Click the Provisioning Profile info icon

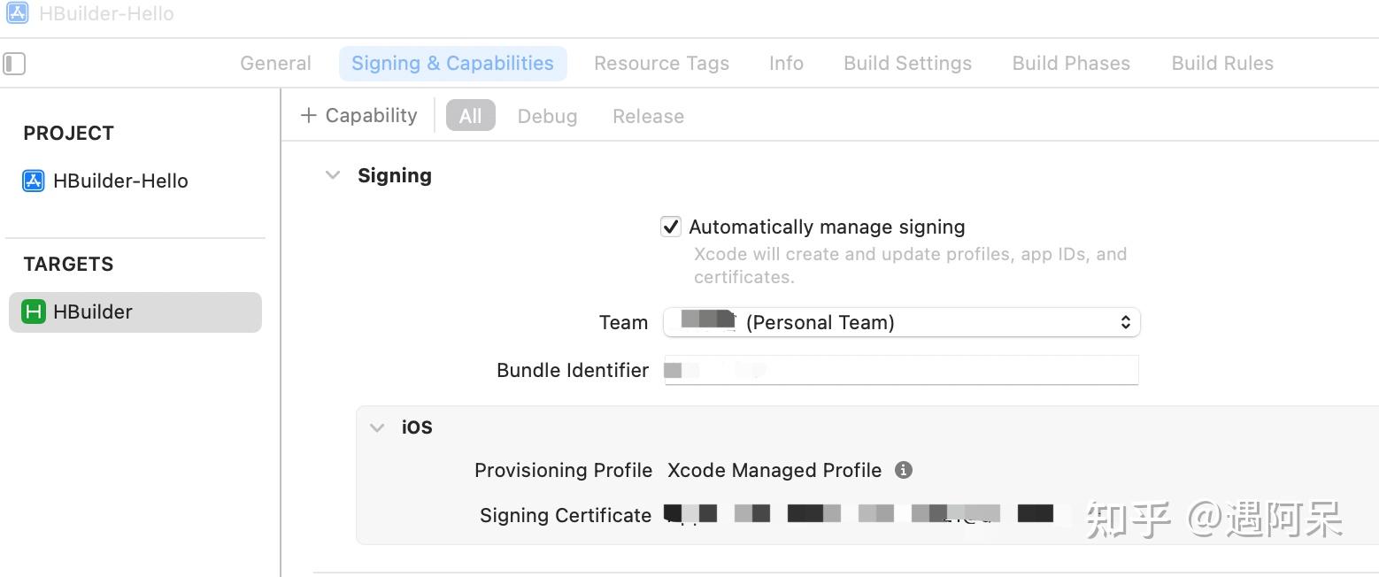(903, 470)
